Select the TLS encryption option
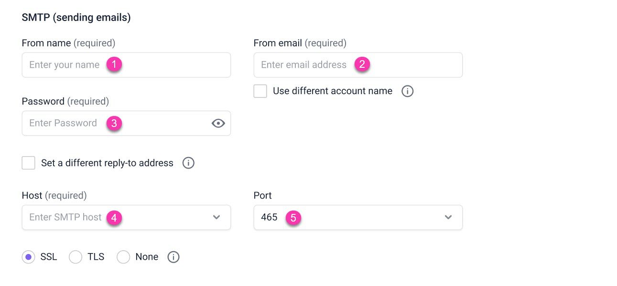The height and width of the screenshot is (286, 617). pyautogui.click(x=76, y=257)
